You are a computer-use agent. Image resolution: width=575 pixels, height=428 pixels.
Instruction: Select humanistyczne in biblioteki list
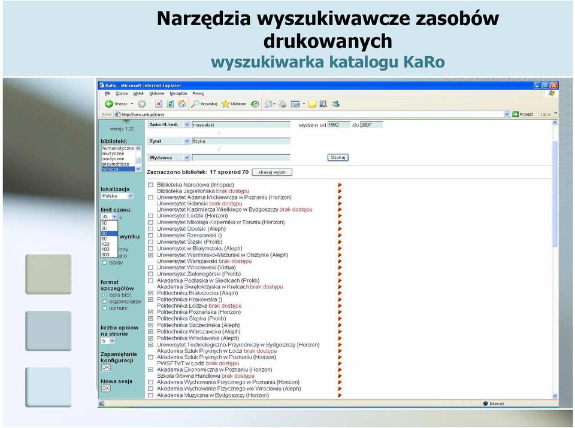coord(118,148)
